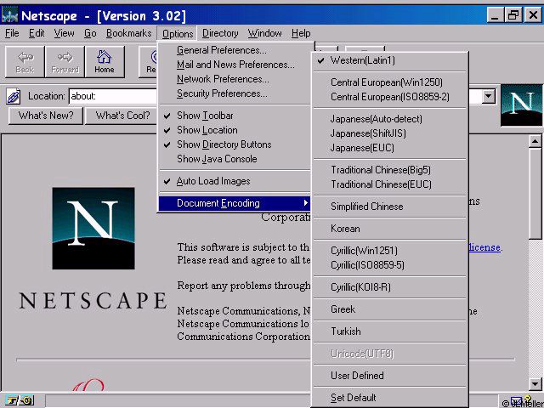Open the View menu
This screenshot has height=408, width=544.
pyautogui.click(x=65, y=33)
